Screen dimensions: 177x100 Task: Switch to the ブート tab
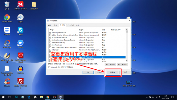(x=56, y=25)
